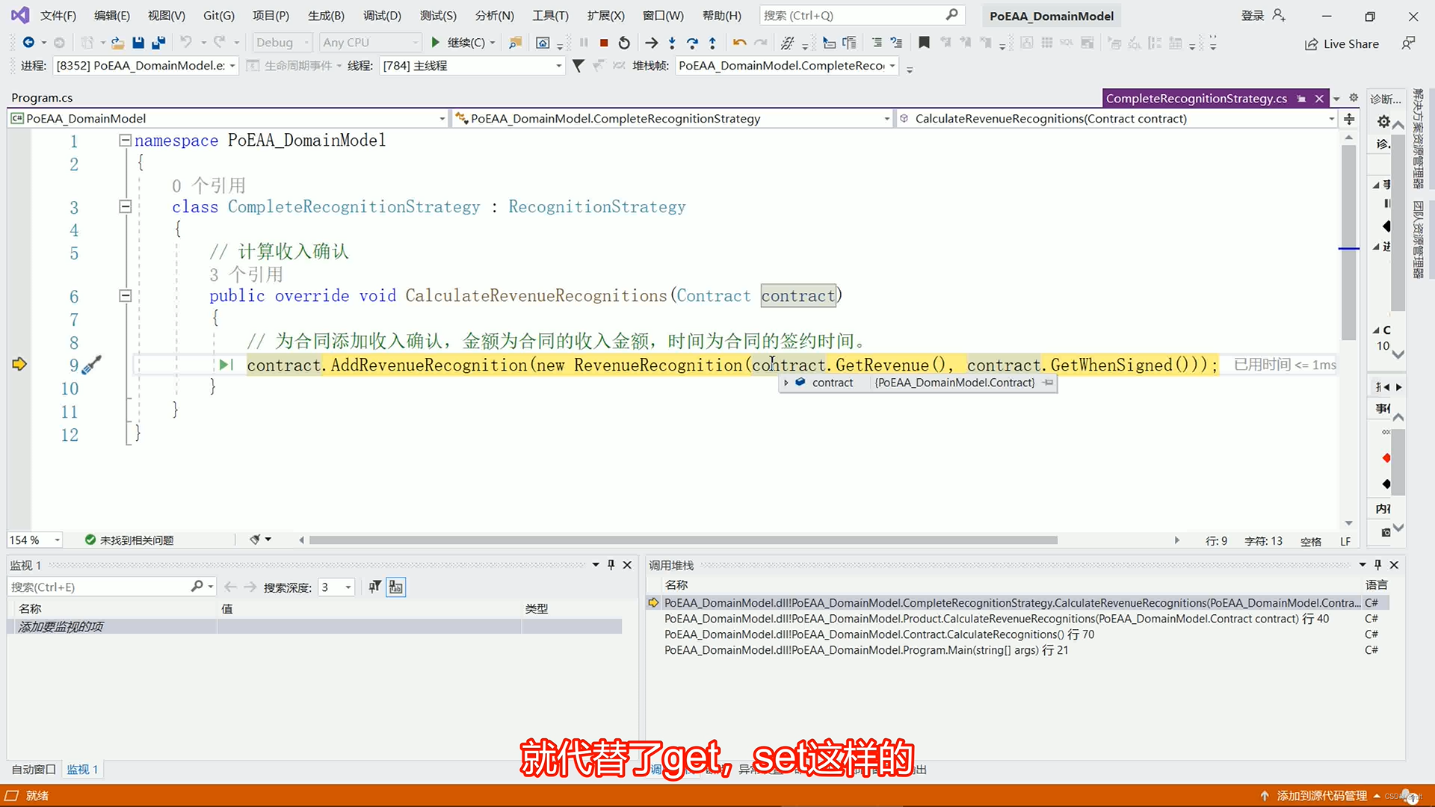Viewport: 1435px width, 807px height.
Task: Click the Restart debugging icon
Action: [624, 43]
